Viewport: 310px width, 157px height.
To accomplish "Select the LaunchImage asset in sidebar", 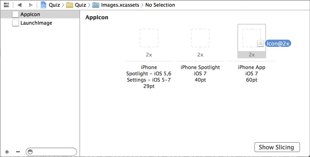I will point(40,23).
